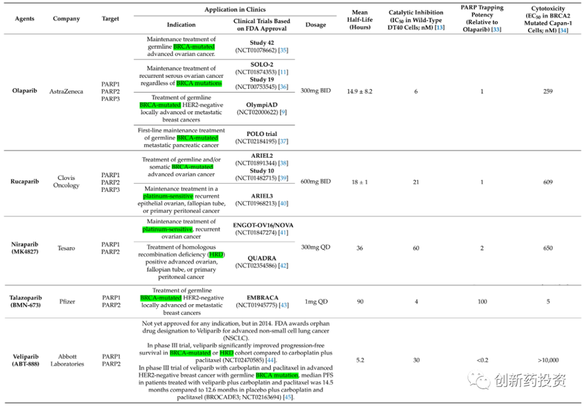The height and width of the screenshot is (406, 585).
Task: Select the trial name 'POLO trial'
Action: tap(262, 134)
